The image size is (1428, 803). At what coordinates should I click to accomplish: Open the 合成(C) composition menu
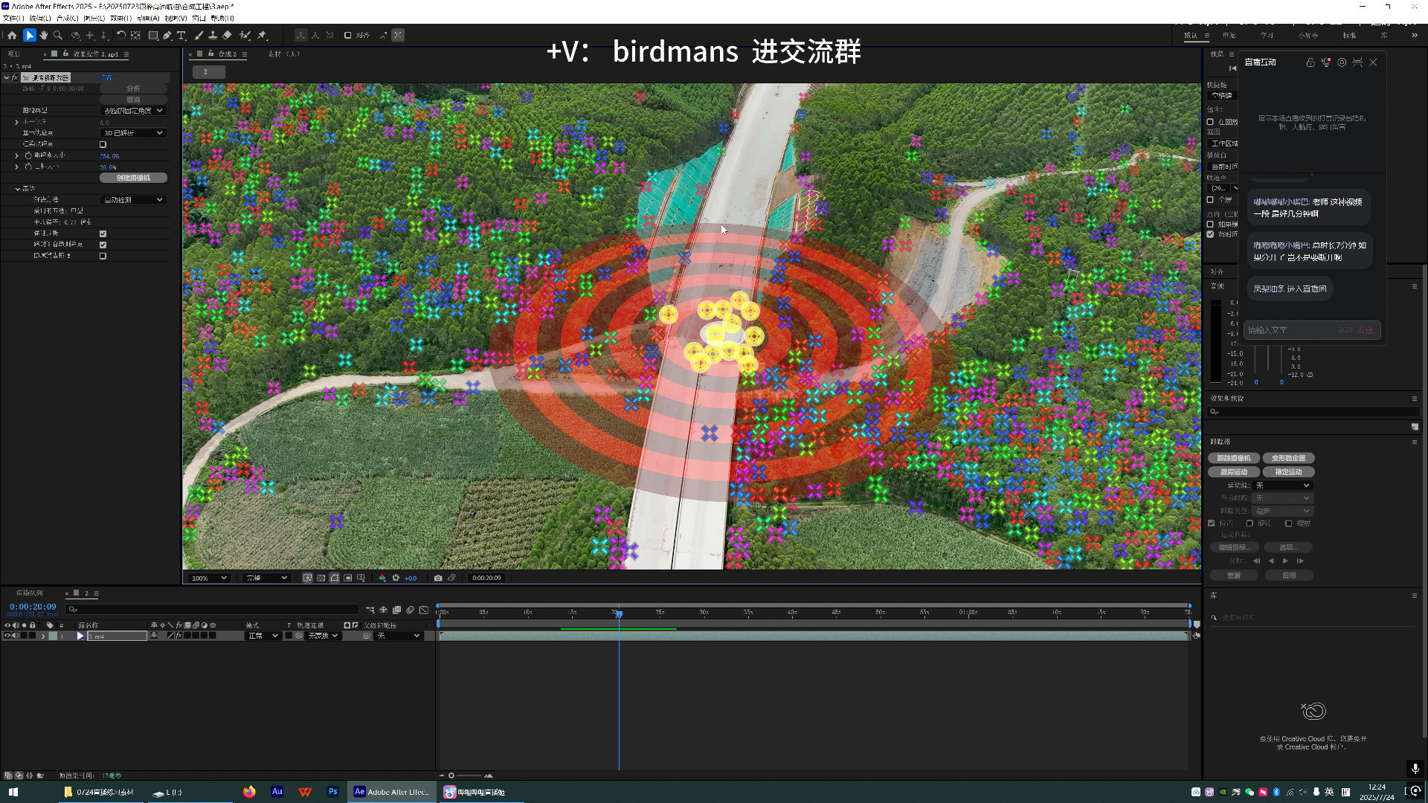67,18
